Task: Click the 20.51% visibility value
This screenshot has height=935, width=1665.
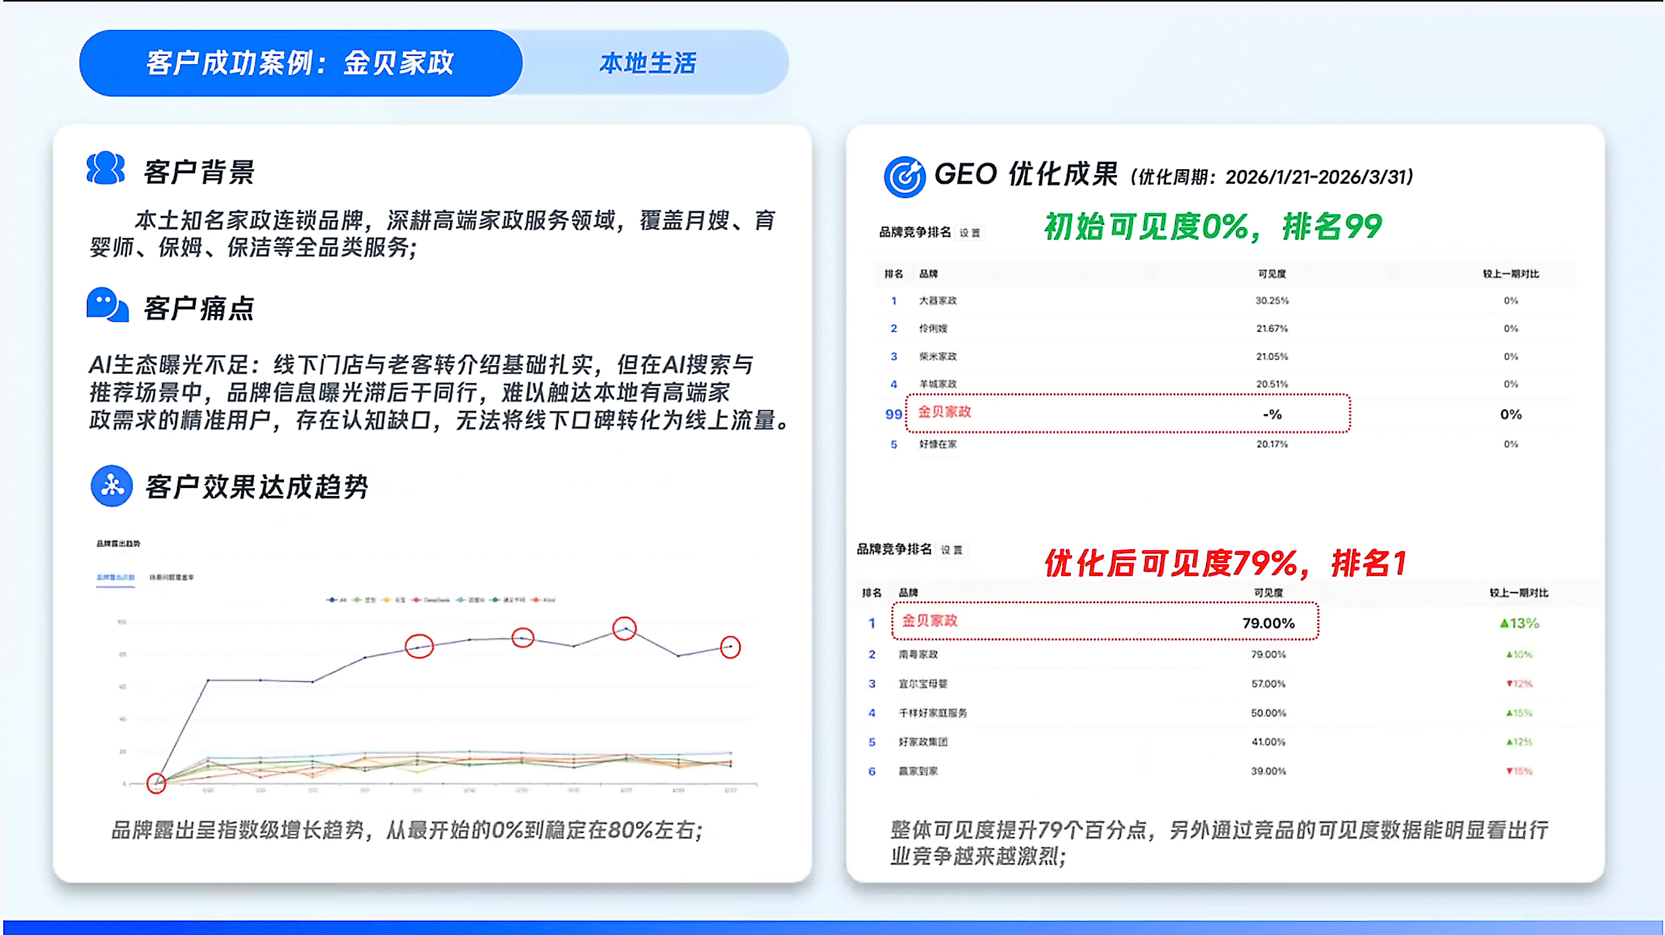Action: [1272, 384]
